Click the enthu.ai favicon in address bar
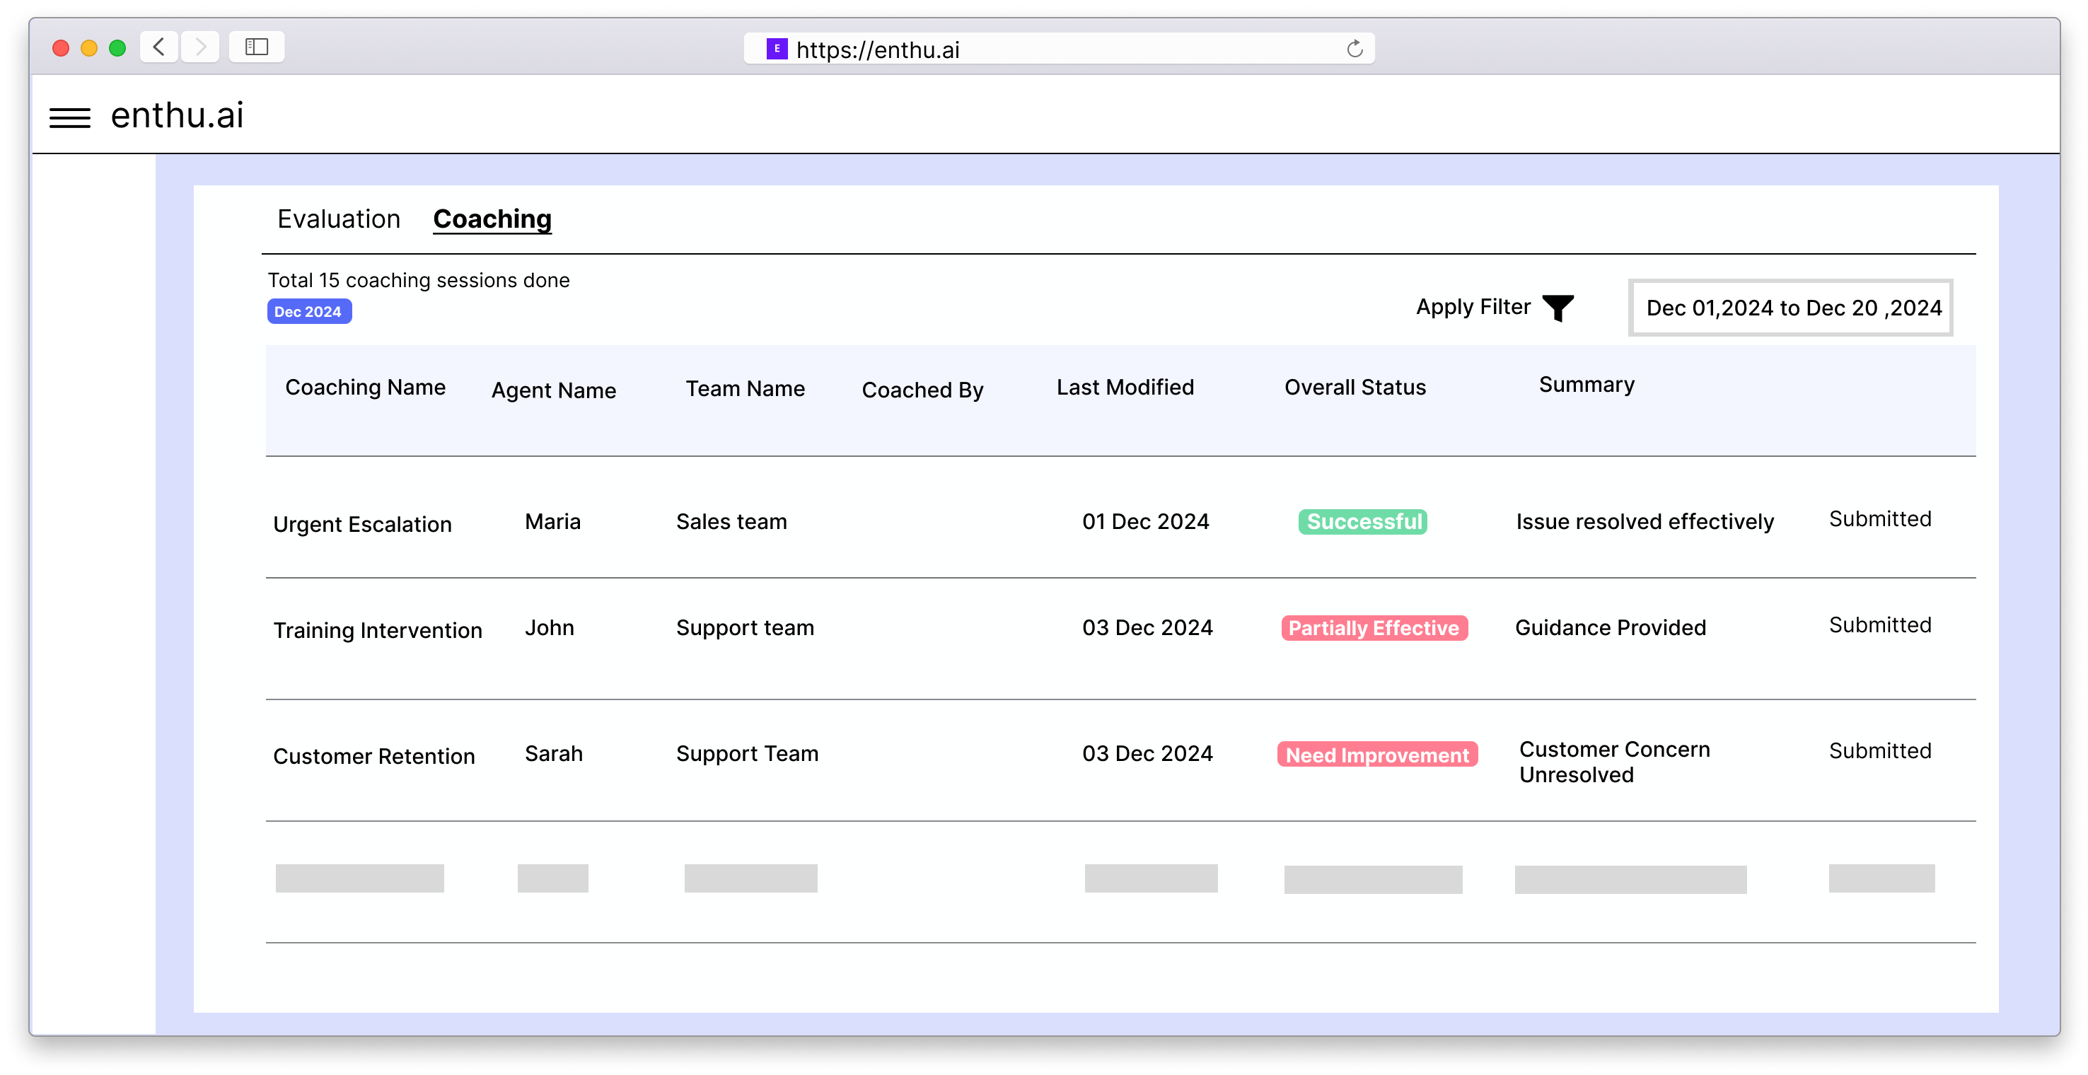The height and width of the screenshot is (1075, 2088). [773, 48]
